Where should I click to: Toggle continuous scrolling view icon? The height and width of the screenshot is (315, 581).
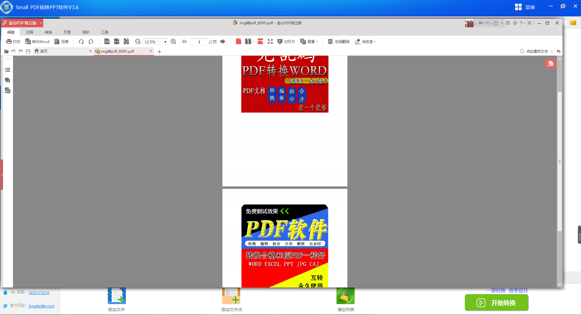point(260,41)
